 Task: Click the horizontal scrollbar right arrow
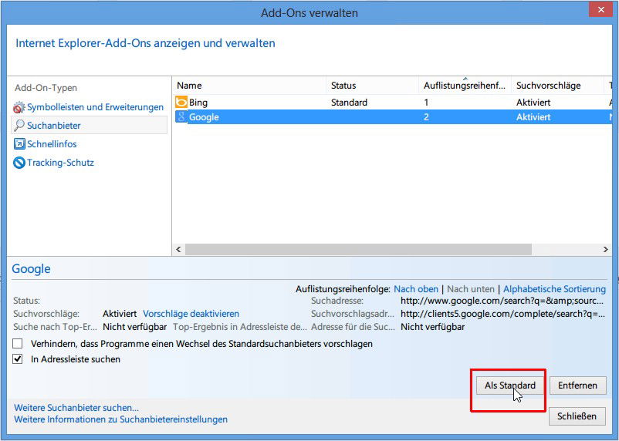pos(606,249)
